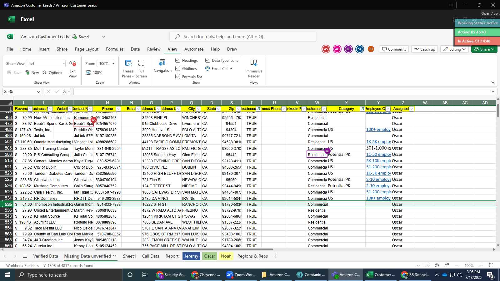
Task: Click the AG collaborator avatar
Action: [x=337, y=49]
